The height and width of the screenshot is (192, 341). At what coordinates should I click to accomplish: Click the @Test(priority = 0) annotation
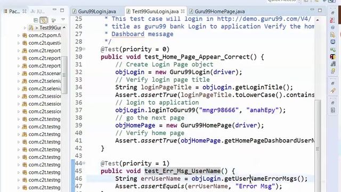(x=135, y=50)
